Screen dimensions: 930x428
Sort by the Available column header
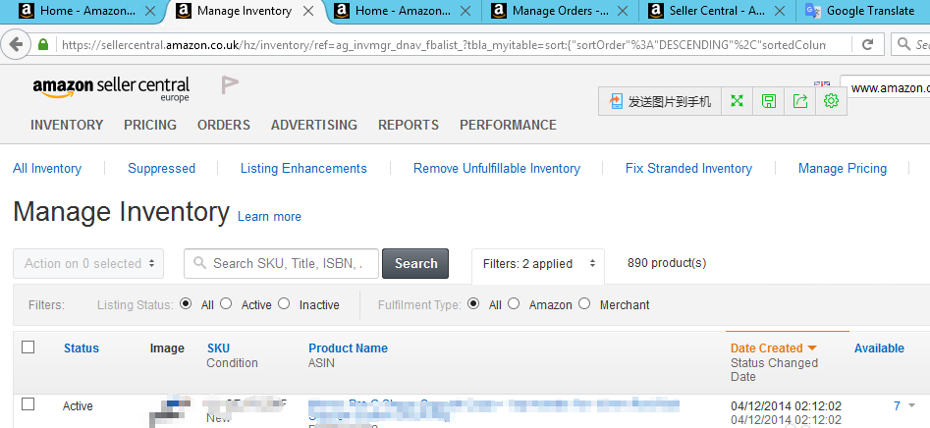click(x=879, y=348)
